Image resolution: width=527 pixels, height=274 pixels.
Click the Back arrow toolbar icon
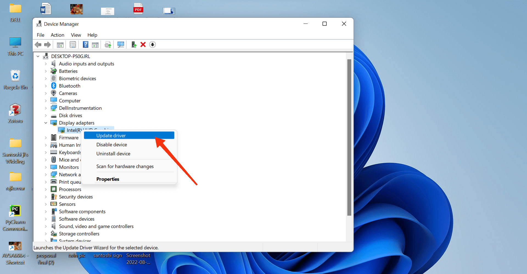(x=38, y=45)
